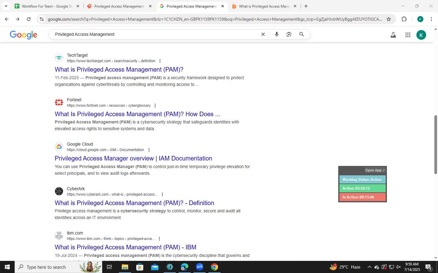Viewport: 438px width, 273px height.
Task: Switch to second Privileged Access Management tab
Action: (x=120, y=6)
